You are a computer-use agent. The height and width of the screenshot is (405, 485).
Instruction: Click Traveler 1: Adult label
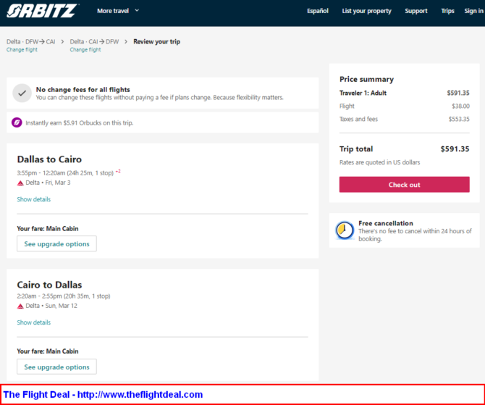363,93
